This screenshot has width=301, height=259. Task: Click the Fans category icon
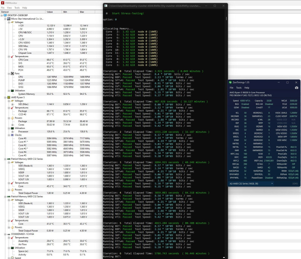[x=12, y=73]
